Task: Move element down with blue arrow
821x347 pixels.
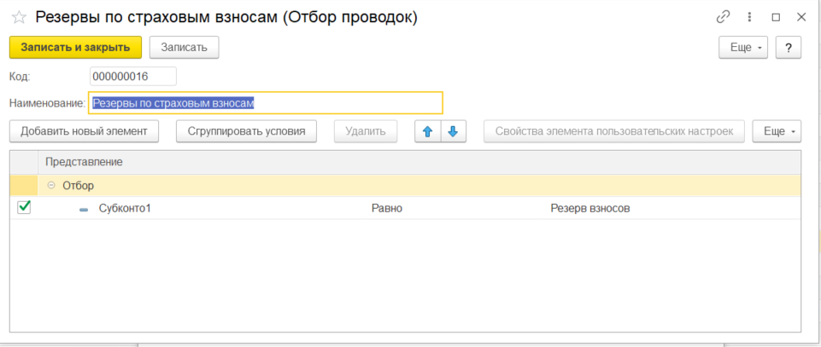Action: (453, 131)
